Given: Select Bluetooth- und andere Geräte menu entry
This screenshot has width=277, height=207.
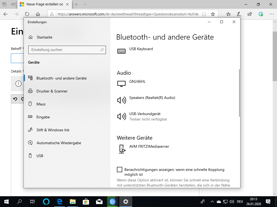Looking at the screenshot, I should tap(61, 78).
